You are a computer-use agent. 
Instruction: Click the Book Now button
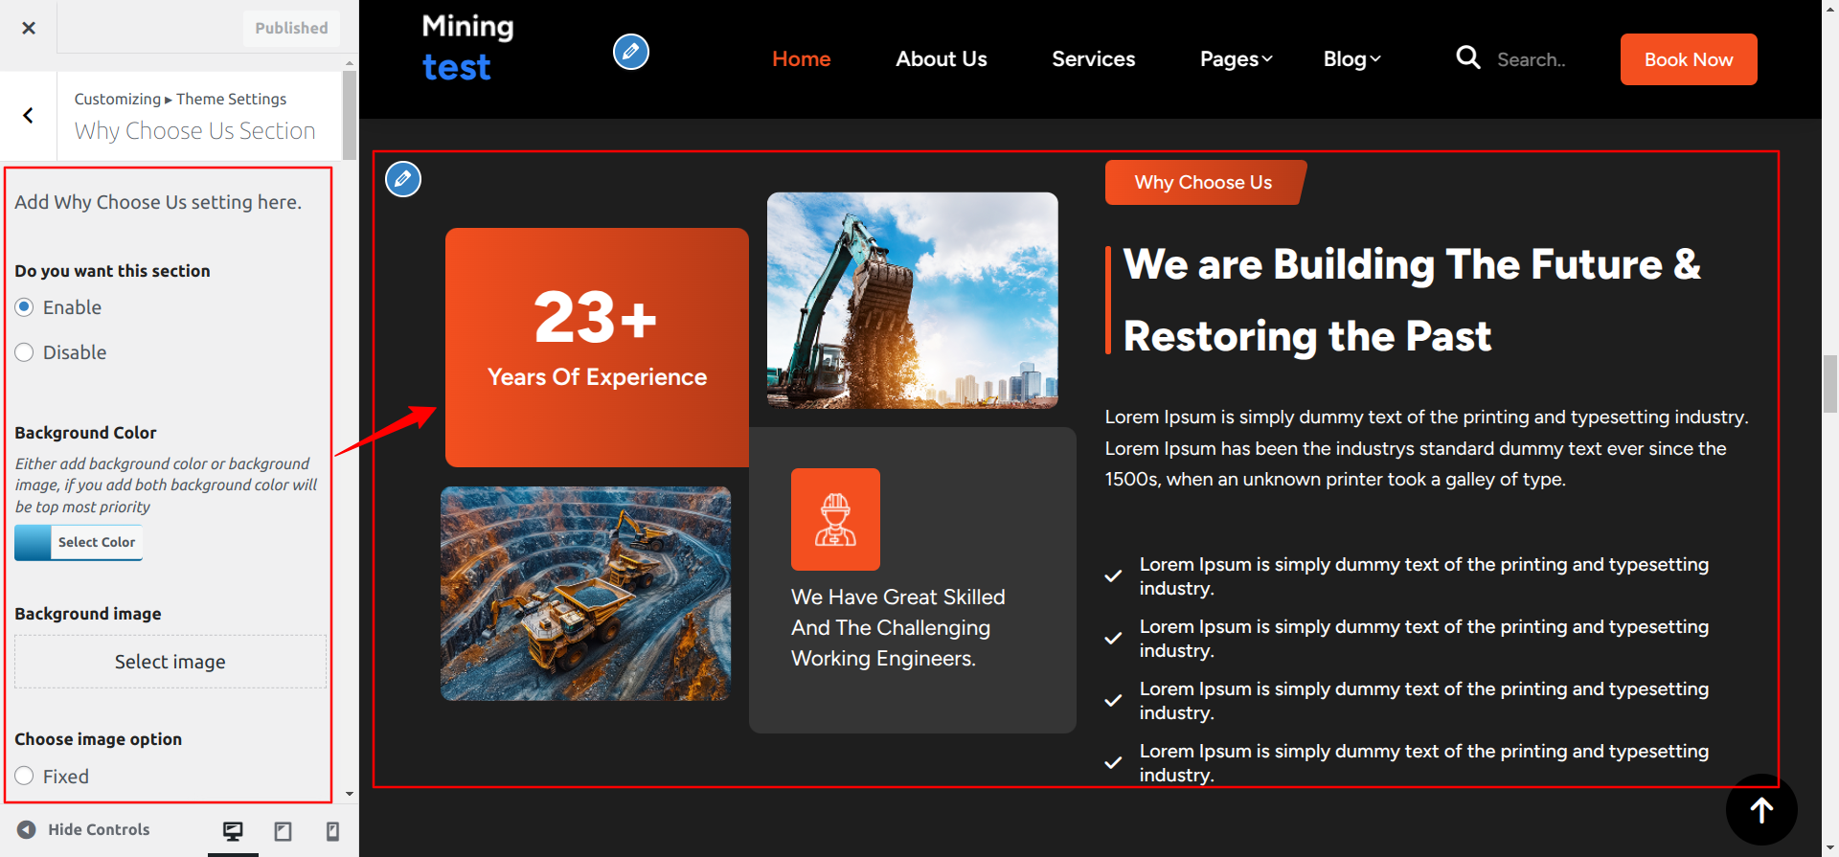1688,59
